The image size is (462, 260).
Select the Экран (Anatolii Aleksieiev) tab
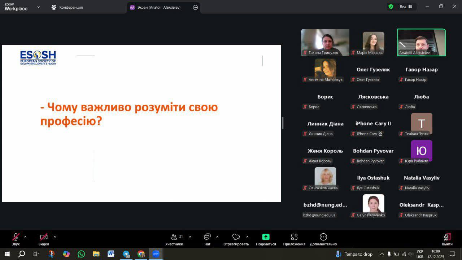pos(159,7)
